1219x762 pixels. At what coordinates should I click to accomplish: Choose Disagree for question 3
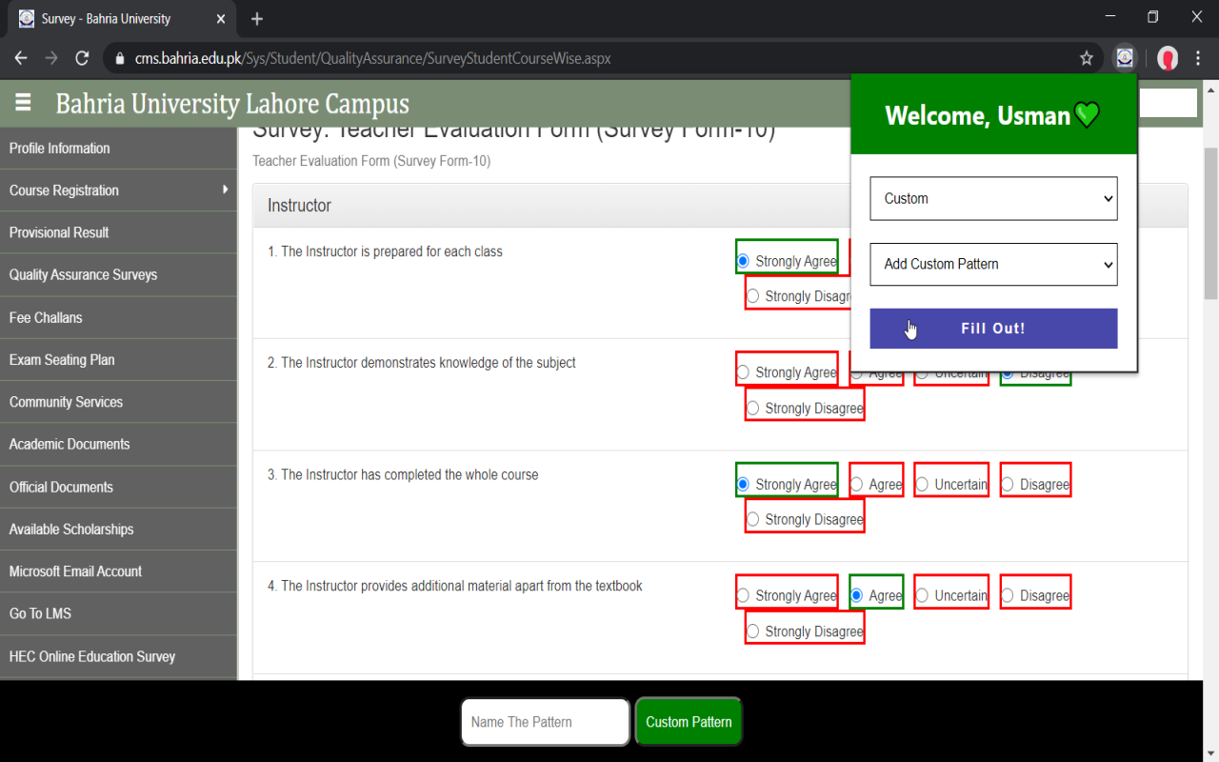click(1007, 484)
